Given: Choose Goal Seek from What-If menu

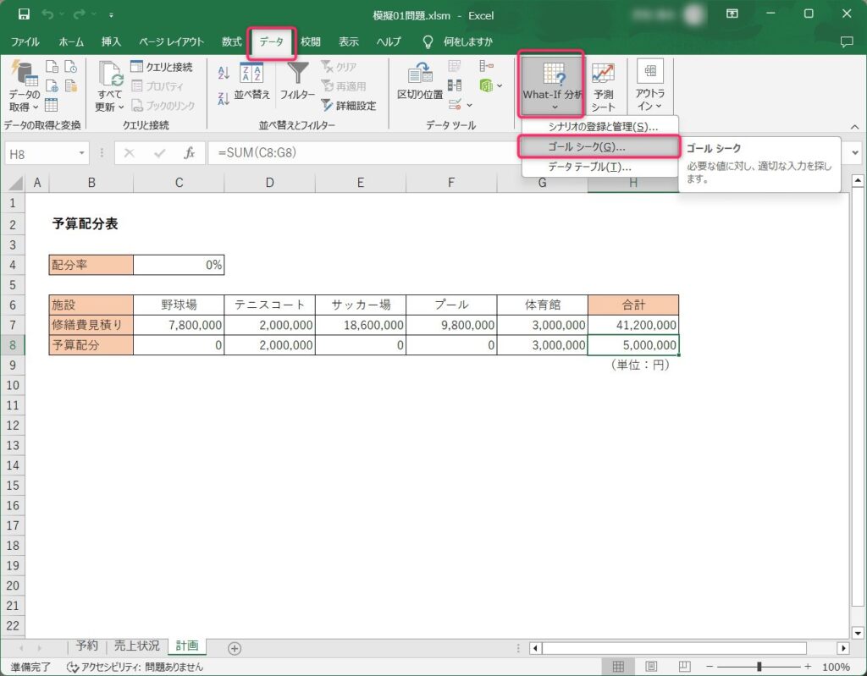Looking at the screenshot, I should pos(598,147).
